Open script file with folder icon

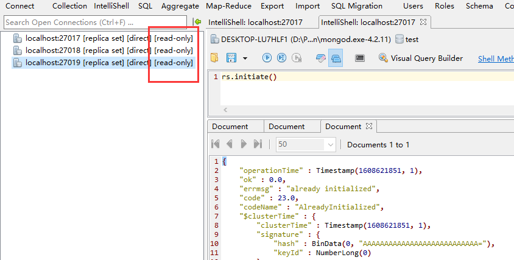point(214,58)
